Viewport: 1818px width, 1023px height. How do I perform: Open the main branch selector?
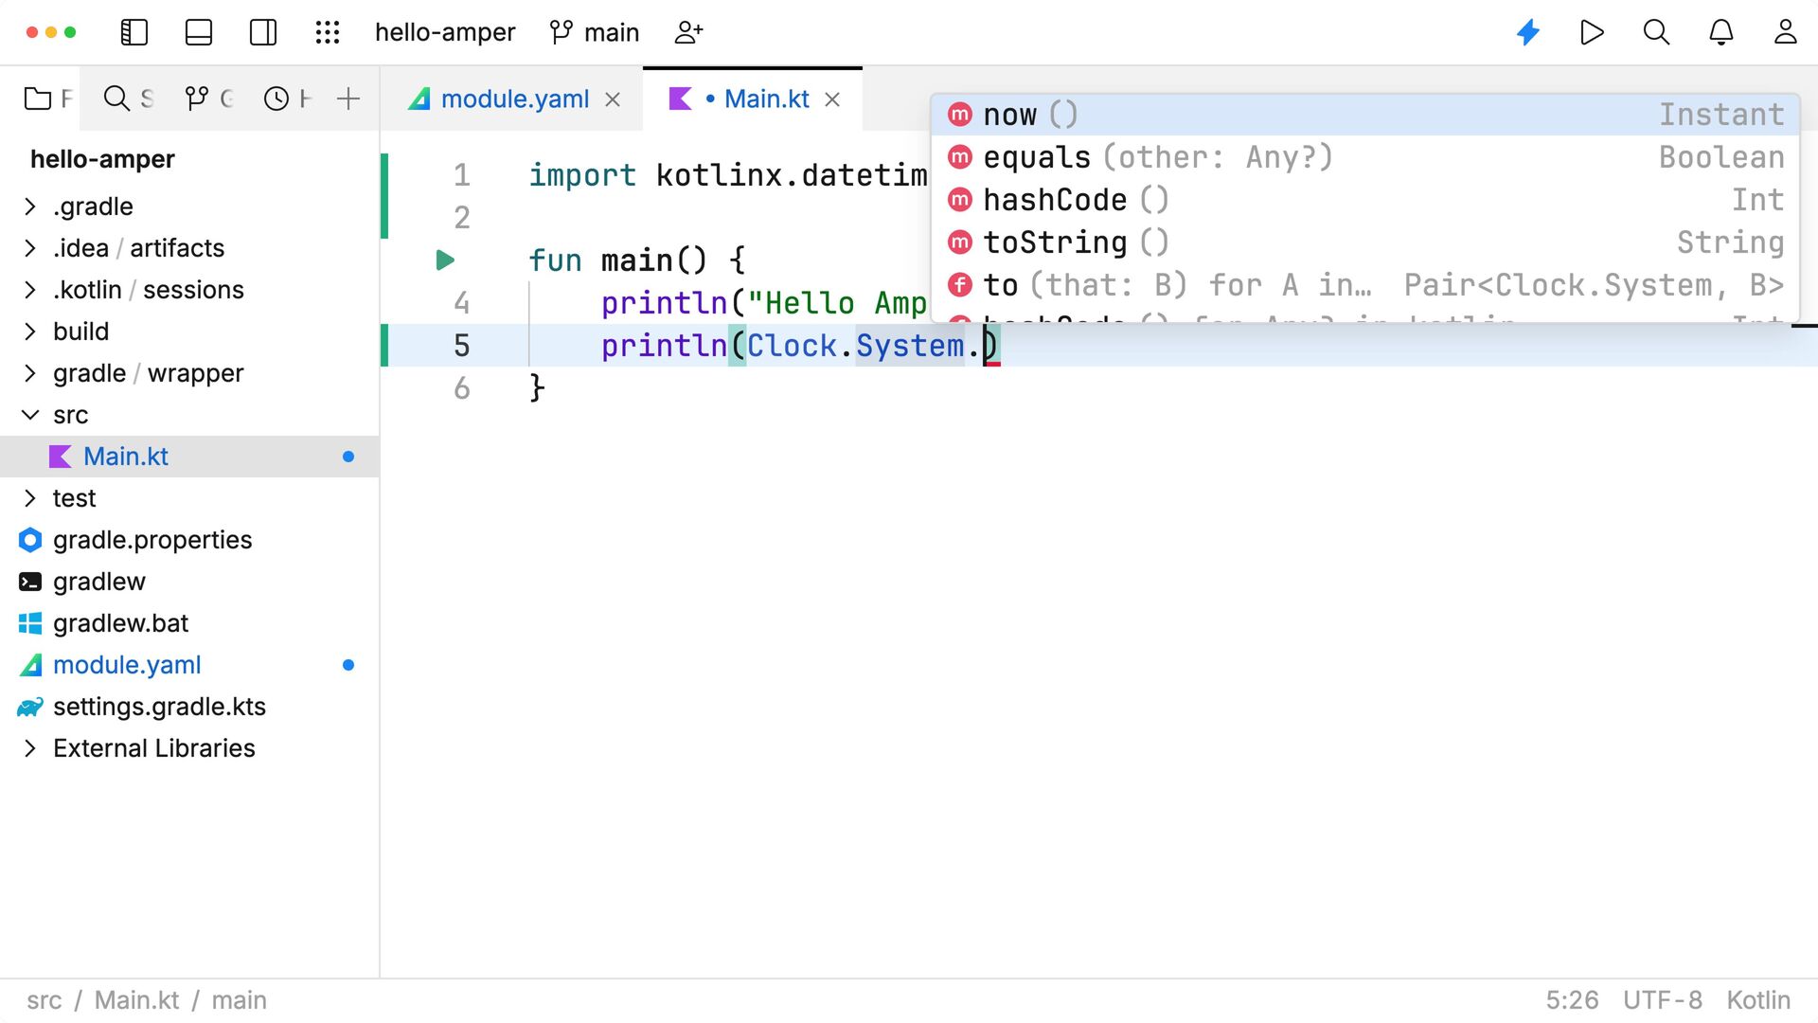click(x=595, y=32)
